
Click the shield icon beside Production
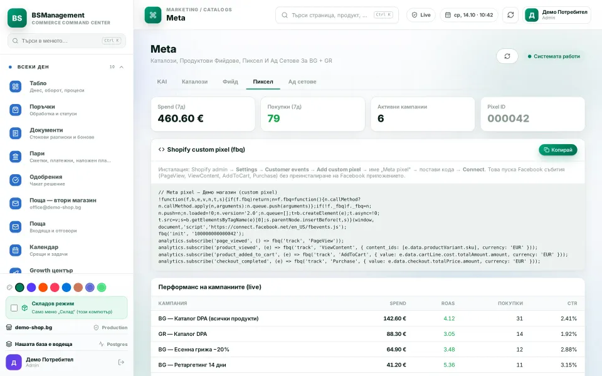point(97,328)
